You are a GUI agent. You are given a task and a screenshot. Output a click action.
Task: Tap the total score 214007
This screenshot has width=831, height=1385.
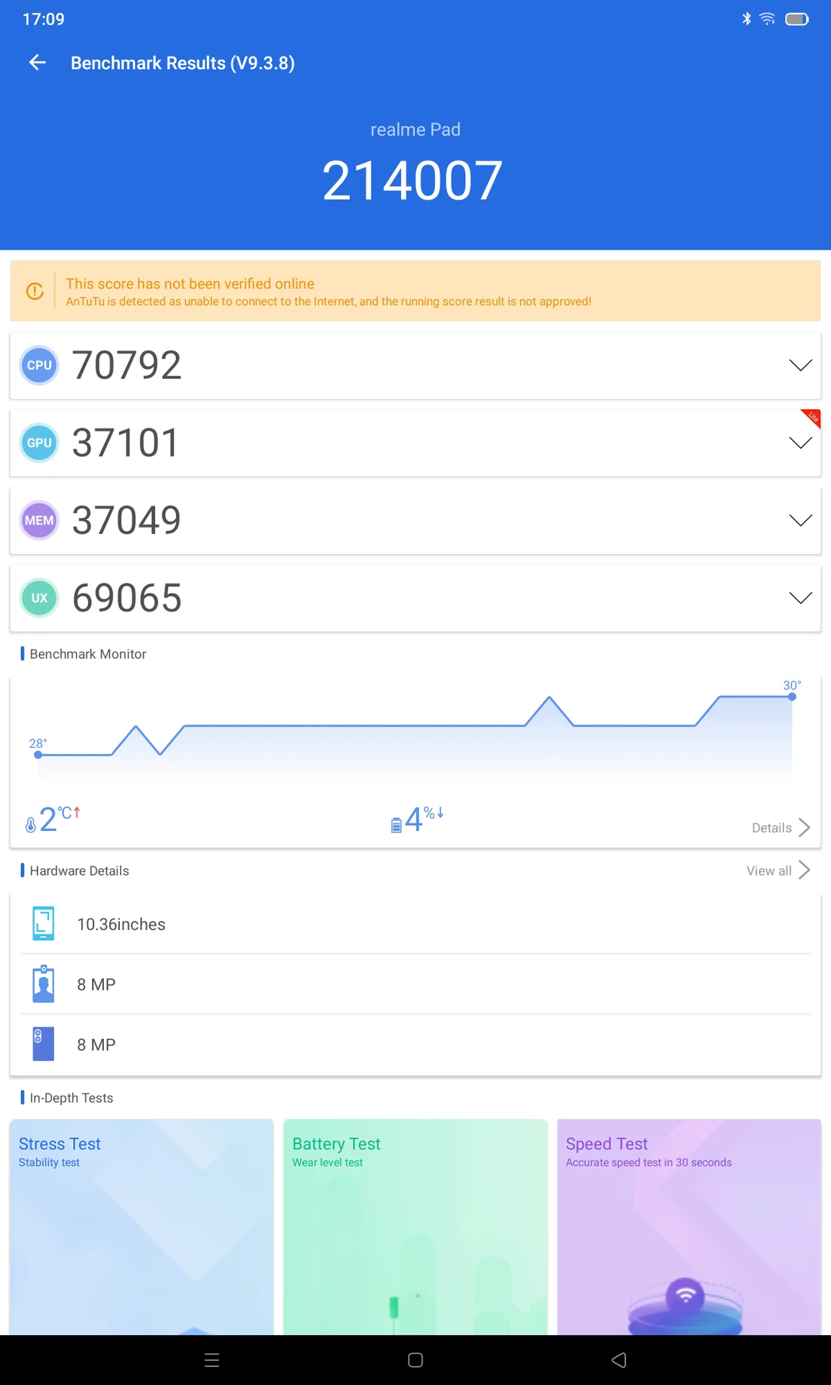click(413, 180)
